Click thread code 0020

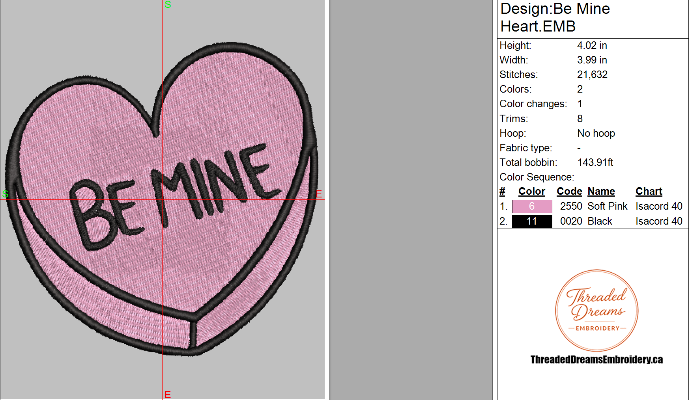tap(571, 221)
